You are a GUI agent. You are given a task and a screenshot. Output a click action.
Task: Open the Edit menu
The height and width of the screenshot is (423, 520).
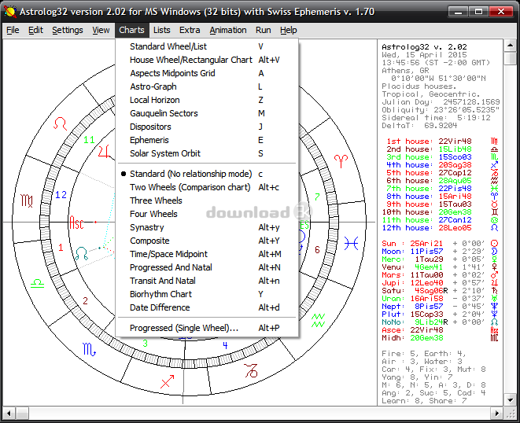tap(35, 30)
